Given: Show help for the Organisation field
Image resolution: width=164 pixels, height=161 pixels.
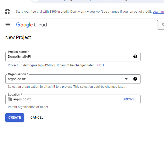Looking at the screenshot, I should pyautogui.click(x=135, y=79).
